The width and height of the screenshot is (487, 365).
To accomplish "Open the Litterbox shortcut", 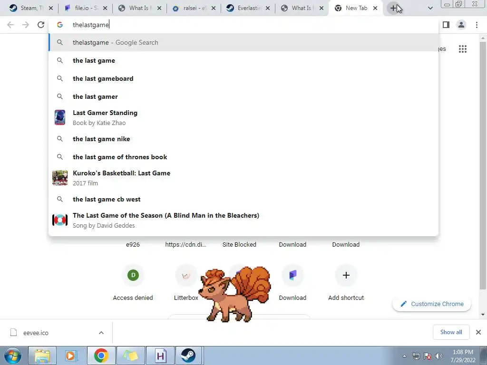I will point(186,275).
